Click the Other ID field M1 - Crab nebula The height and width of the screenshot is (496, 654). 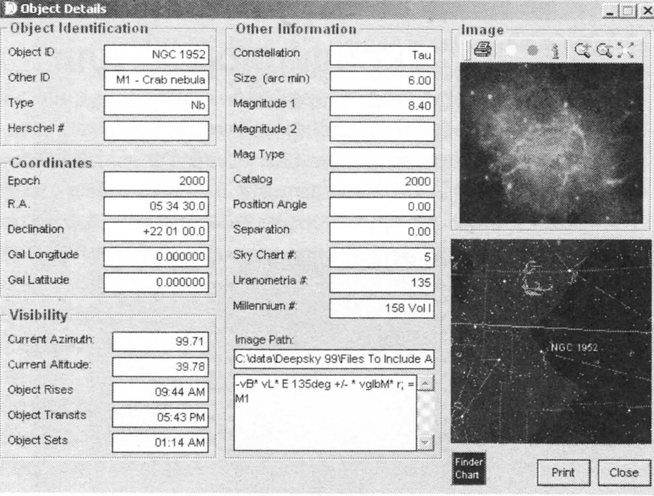[x=156, y=80]
